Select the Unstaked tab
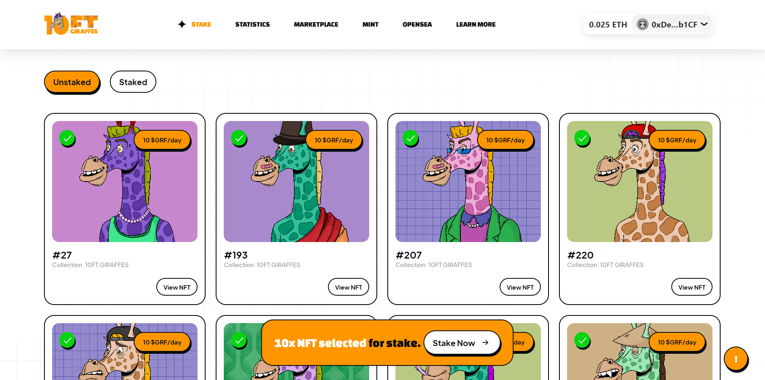765x380 pixels. [x=72, y=82]
